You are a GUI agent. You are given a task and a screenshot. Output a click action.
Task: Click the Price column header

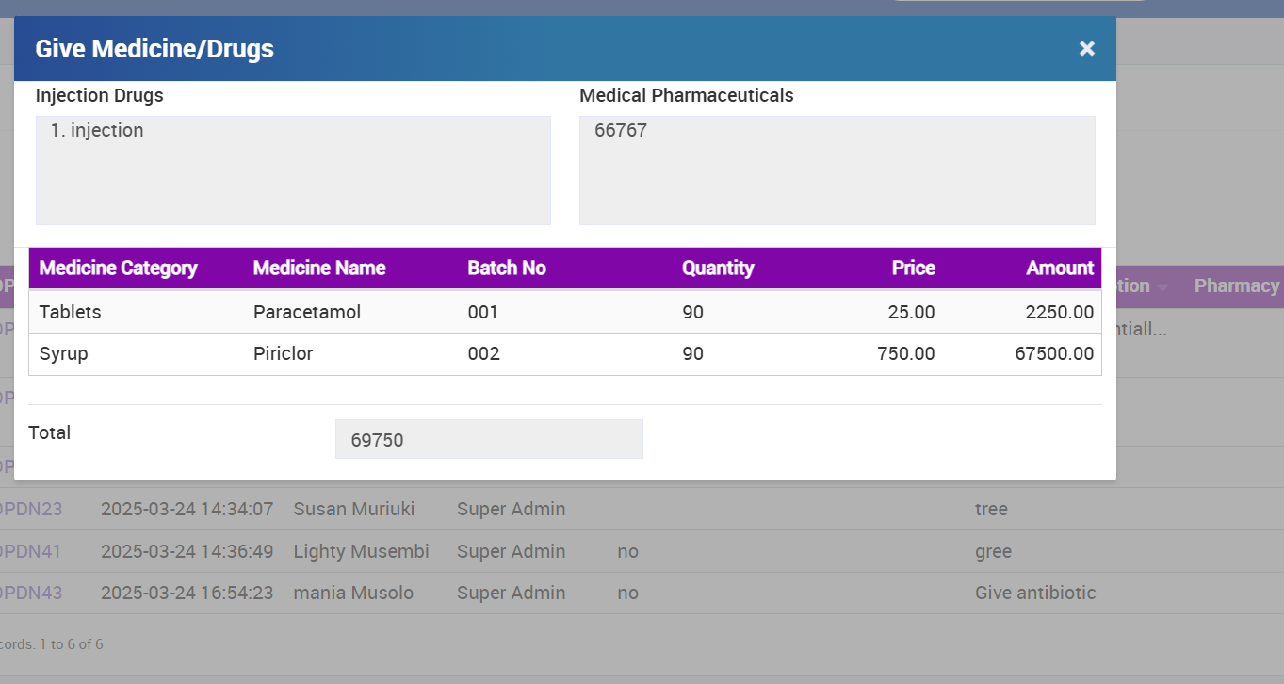tap(913, 269)
